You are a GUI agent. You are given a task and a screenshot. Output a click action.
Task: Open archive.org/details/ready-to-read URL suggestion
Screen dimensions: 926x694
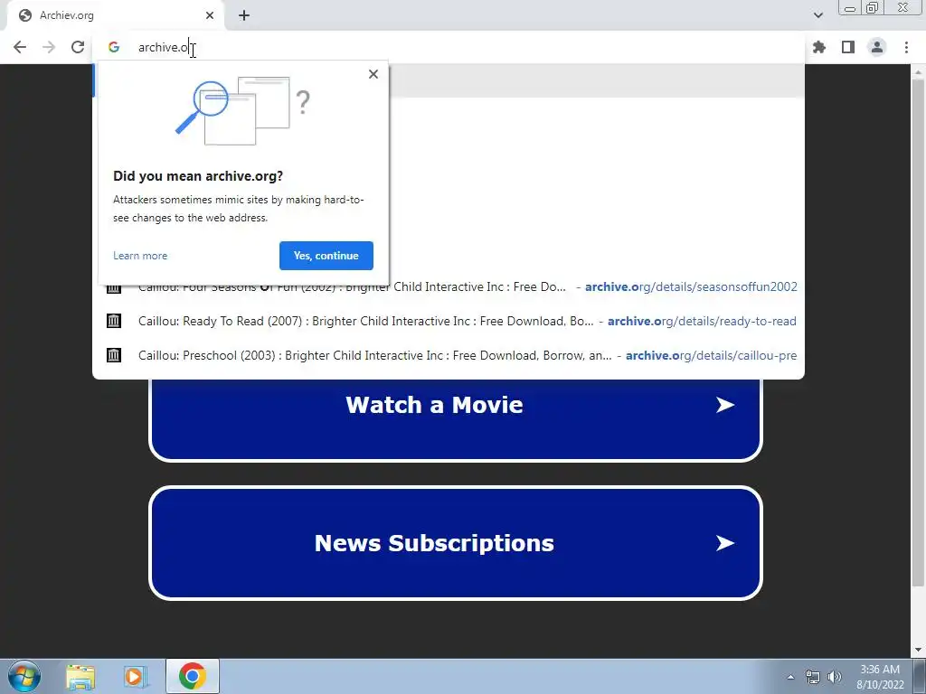coord(702,321)
